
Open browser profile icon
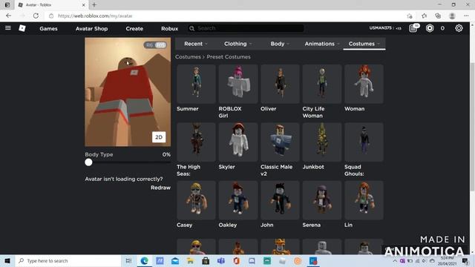point(452,16)
